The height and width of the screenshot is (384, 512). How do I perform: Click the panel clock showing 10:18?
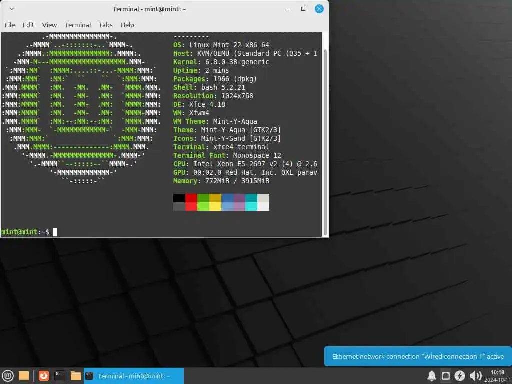498,376
